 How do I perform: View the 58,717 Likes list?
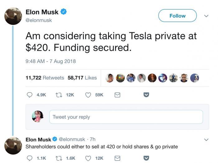point(82,78)
